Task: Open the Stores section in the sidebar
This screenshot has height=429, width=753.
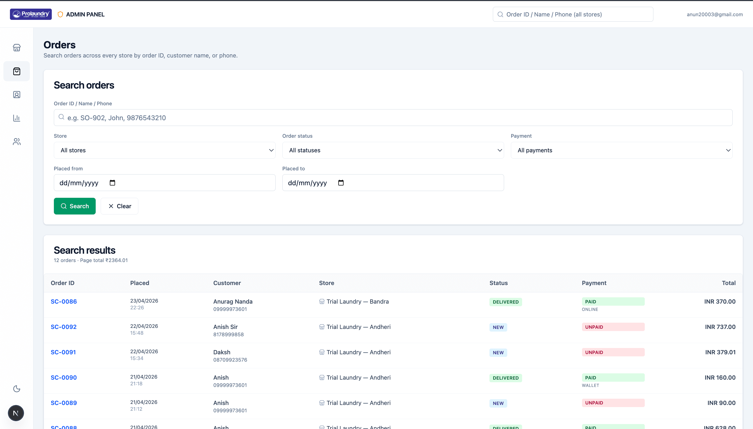Action: point(16,48)
